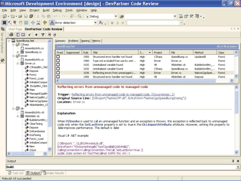Viewport: 241px width, 181px height.
Task: Select the NativeCppBtn method in tree
Action: (x=38, y=97)
